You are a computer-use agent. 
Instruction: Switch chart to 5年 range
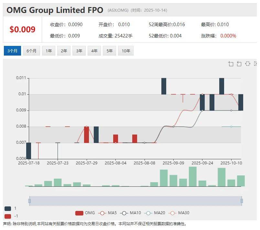click(109, 51)
